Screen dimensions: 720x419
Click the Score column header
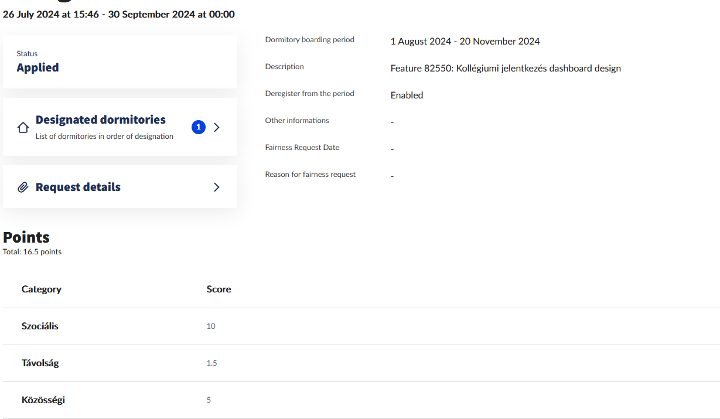tap(219, 289)
